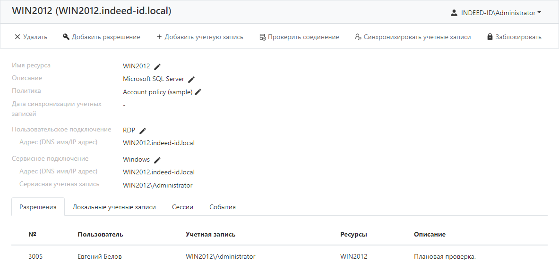This screenshot has height=270, width=559.
Task: Click the X icon for Удалить
Action: (17, 37)
